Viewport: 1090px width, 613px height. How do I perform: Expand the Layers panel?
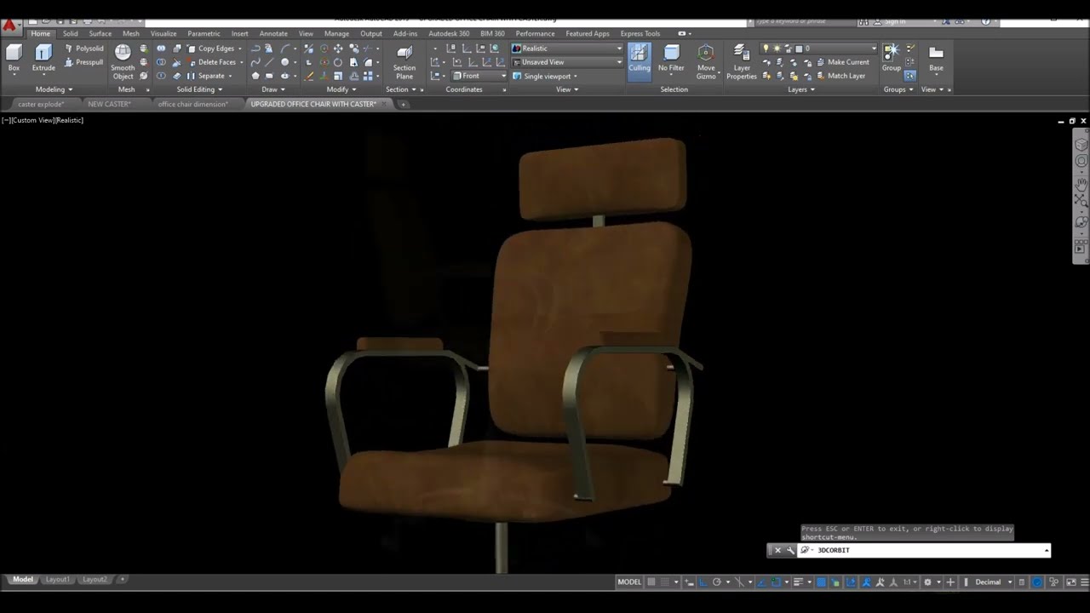tap(801, 89)
